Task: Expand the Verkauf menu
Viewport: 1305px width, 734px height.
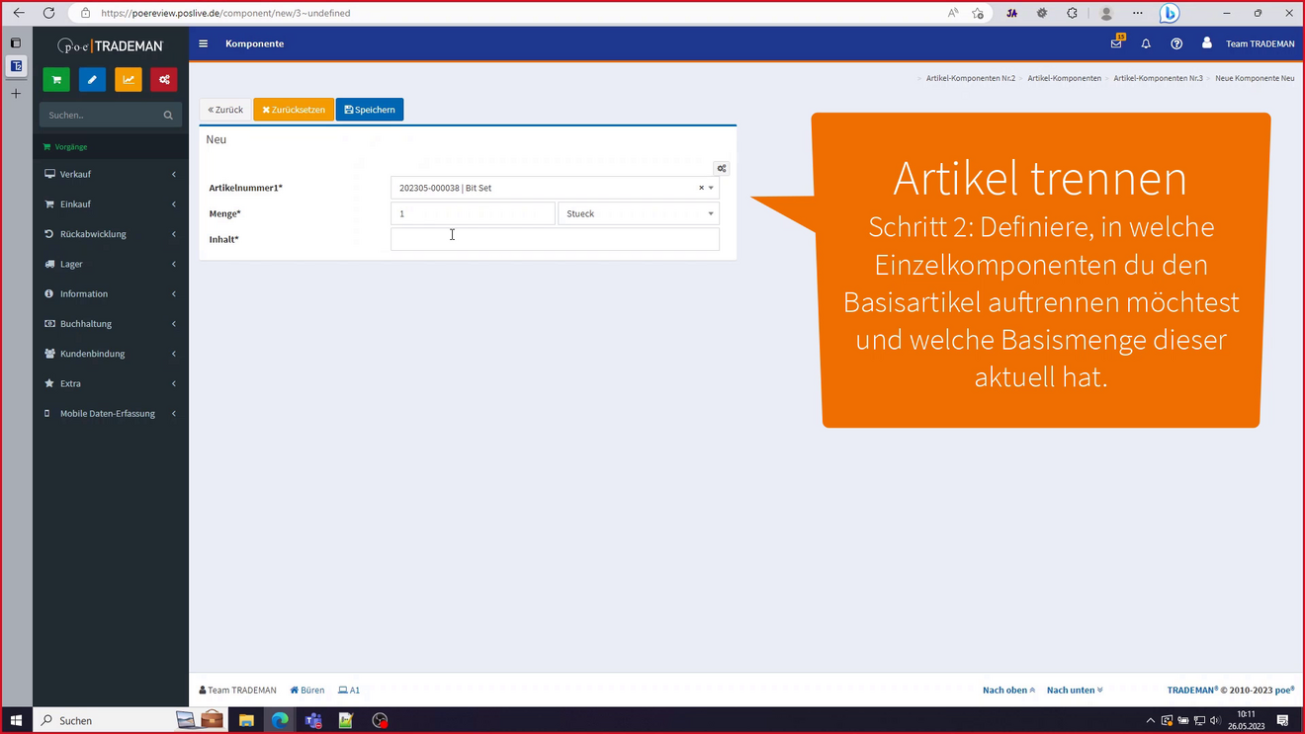Action: [110, 174]
